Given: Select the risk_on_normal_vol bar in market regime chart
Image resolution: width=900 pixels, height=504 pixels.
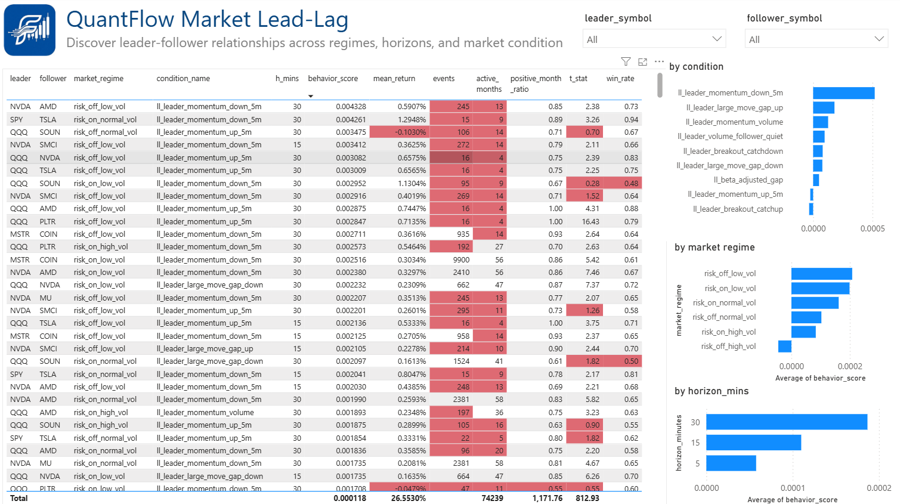Looking at the screenshot, I should tap(815, 303).
